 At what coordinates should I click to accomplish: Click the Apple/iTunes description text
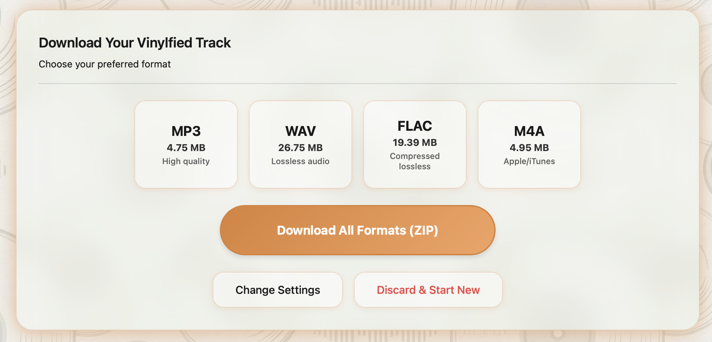529,161
